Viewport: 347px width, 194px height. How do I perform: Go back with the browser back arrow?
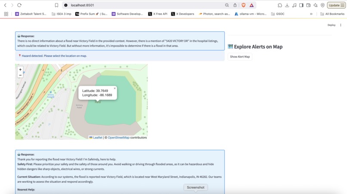[5, 5]
